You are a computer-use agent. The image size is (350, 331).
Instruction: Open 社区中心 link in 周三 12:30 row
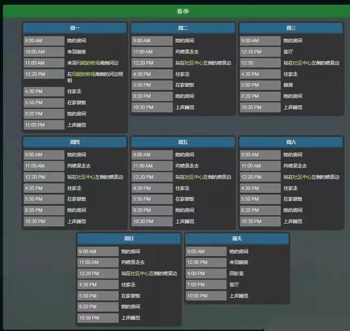coord(302,63)
